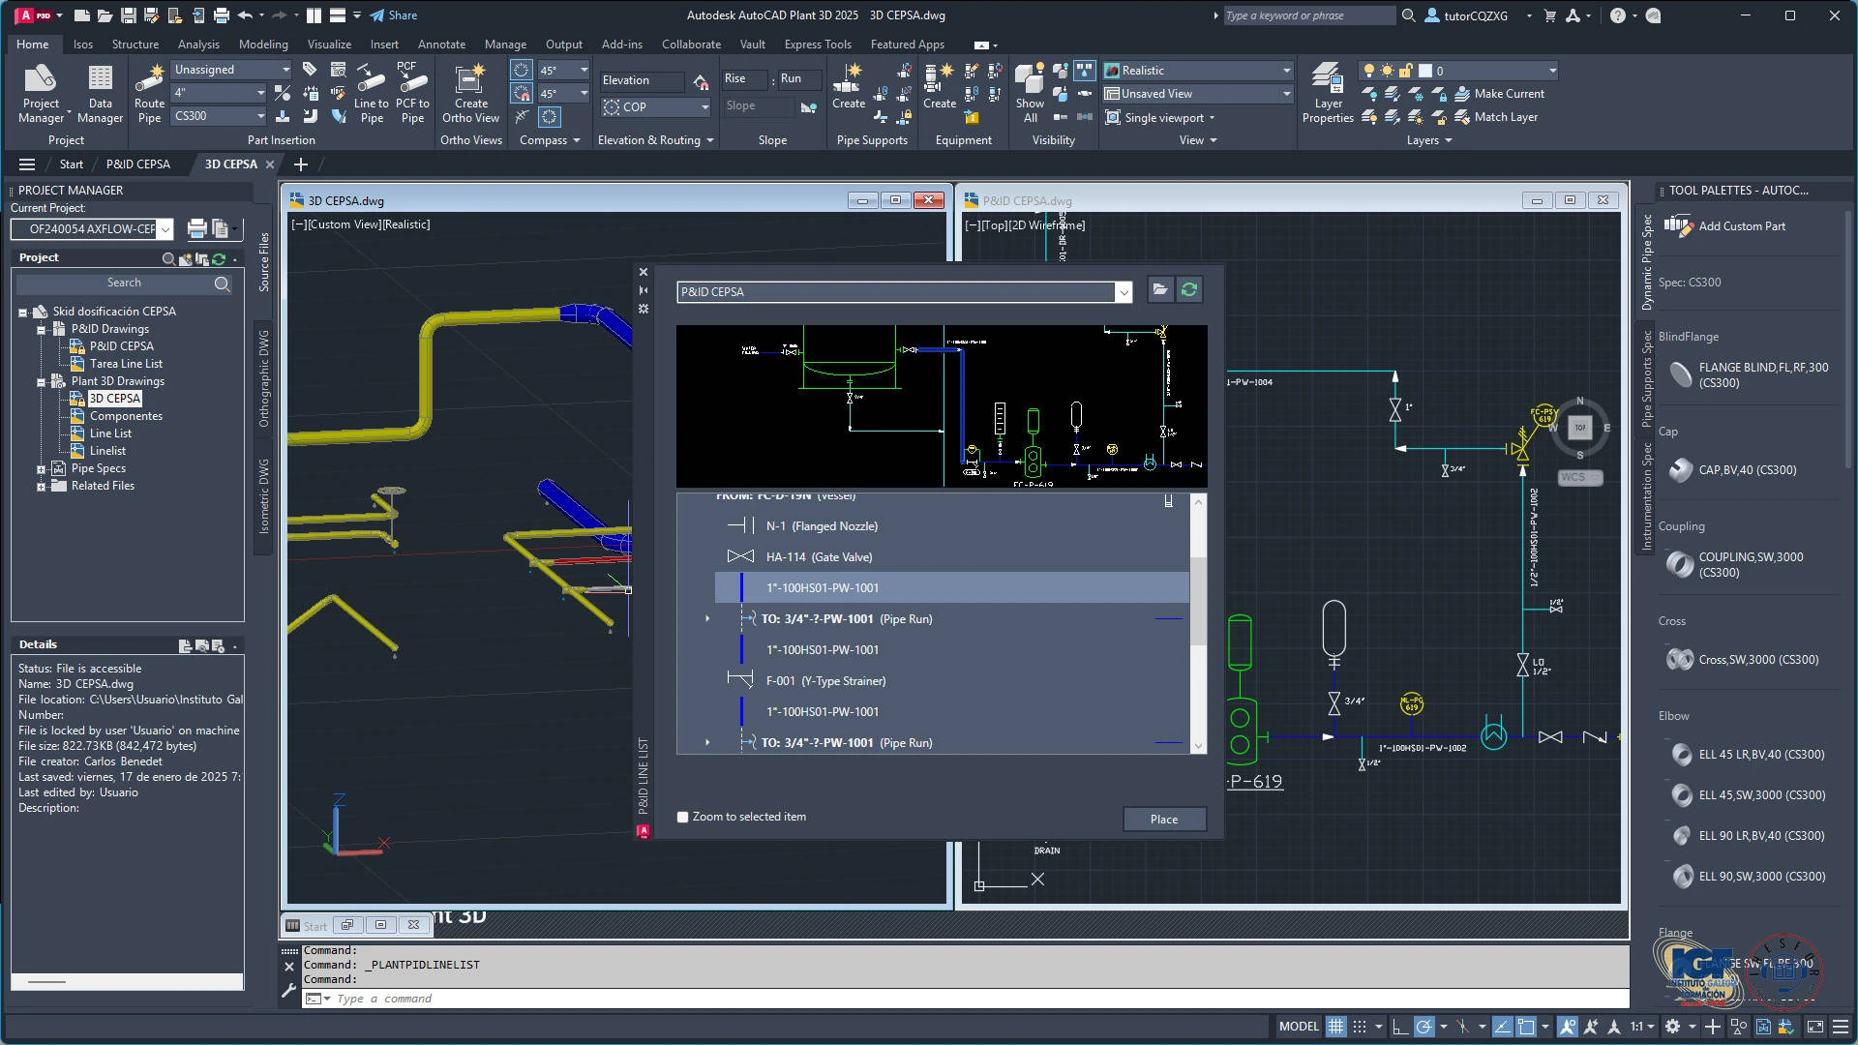The image size is (1858, 1045).
Task: Open the Project Manager ribbon button
Action: point(41,94)
